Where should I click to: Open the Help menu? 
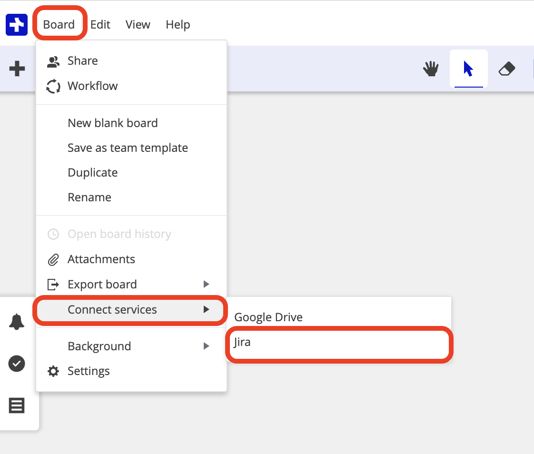[x=178, y=25]
